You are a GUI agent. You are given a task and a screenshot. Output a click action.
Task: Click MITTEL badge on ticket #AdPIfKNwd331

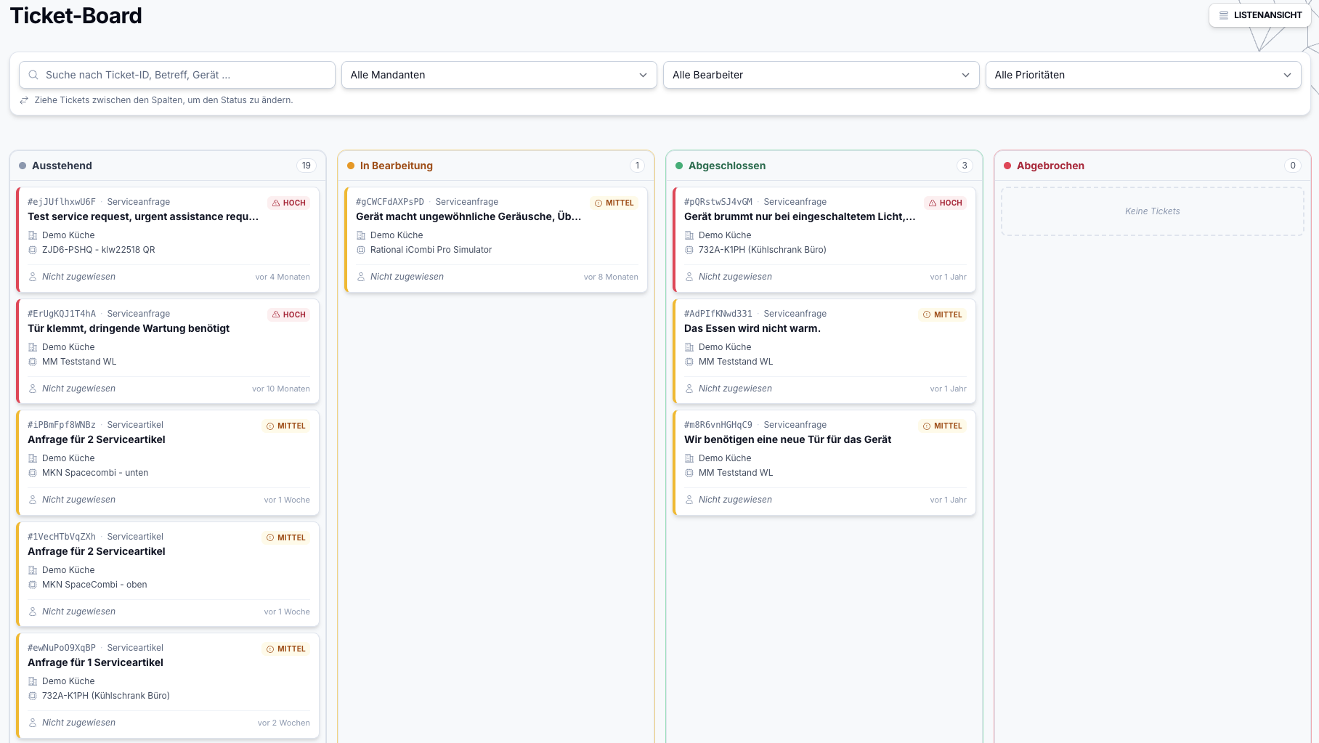click(943, 314)
